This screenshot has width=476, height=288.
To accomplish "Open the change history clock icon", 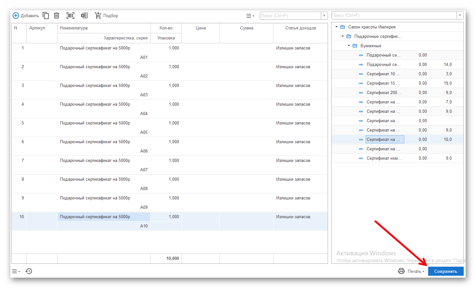I will click(29, 271).
